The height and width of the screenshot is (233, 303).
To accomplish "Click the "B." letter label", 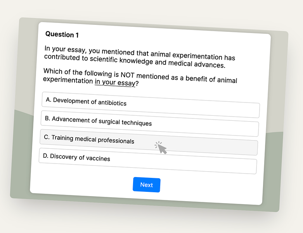I will (x=48, y=118).
